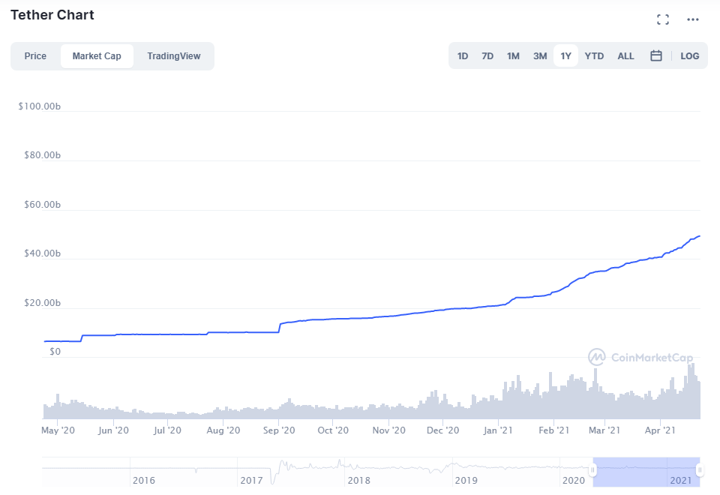Select the 1Y time range
Screen dimensions: 720x495
[x=565, y=56]
